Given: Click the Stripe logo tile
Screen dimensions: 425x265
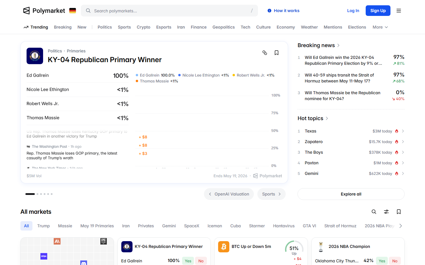Looking at the screenshot, I should point(44,256).
